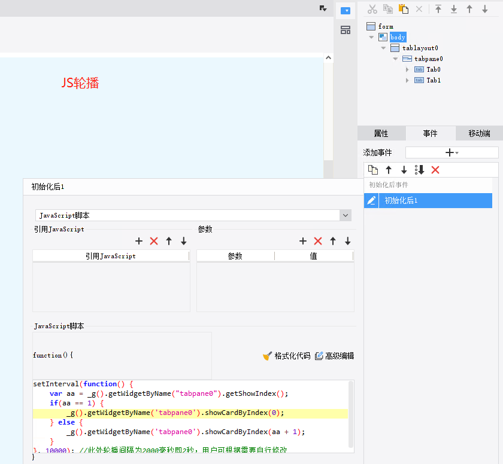Click the layout panel icon beside the canvas
Viewport: 503px width, 464px height.
(x=346, y=30)
